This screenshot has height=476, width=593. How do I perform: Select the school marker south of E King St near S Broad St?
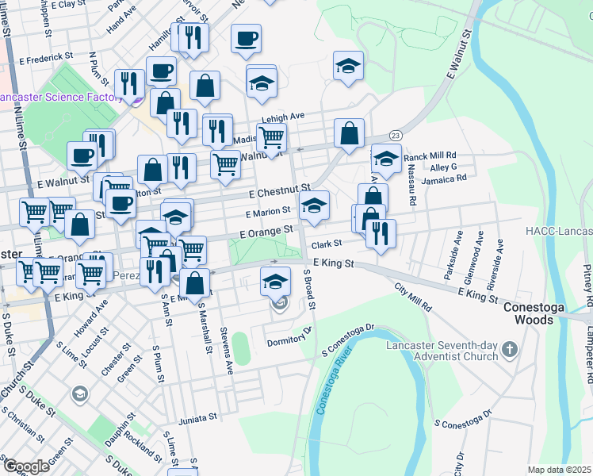(x=275, y=281)
